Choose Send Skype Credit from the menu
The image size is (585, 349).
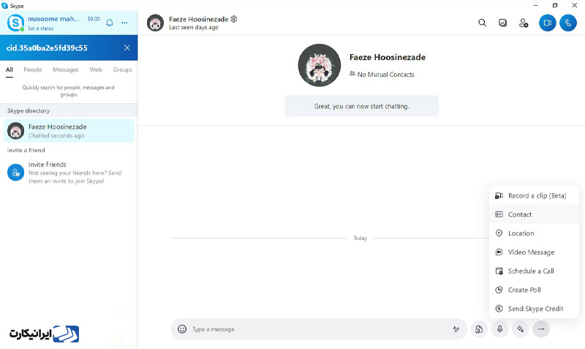click(534, 309)
